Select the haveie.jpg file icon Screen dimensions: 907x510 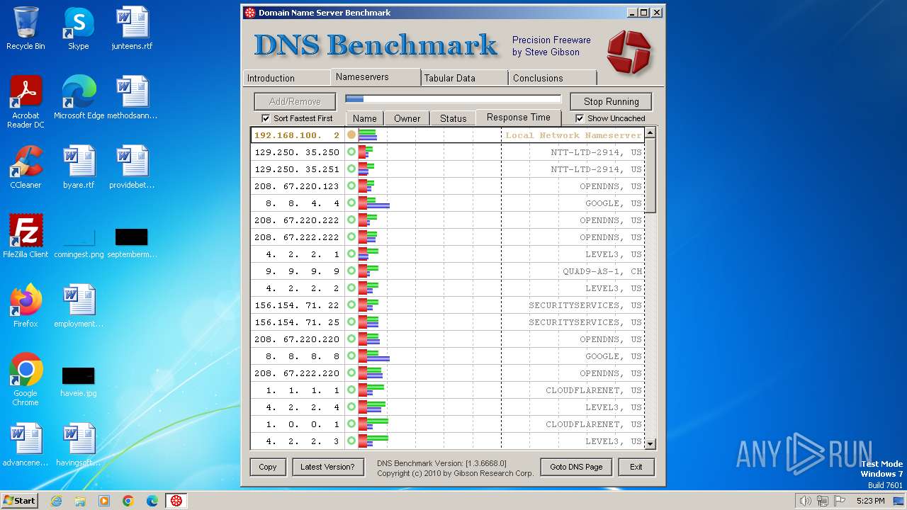pyautogui.click(x=79, y=382)
